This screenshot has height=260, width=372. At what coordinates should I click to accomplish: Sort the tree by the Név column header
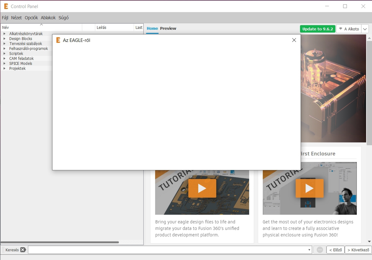pos(41,28)
